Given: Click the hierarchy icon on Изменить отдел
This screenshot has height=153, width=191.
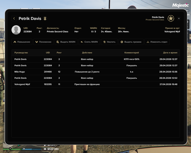Looking at the screenshot, I should click(148, 42).
